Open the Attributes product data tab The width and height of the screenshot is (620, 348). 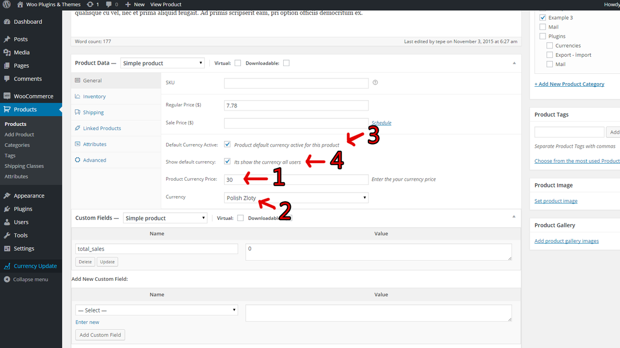(116, 144)
